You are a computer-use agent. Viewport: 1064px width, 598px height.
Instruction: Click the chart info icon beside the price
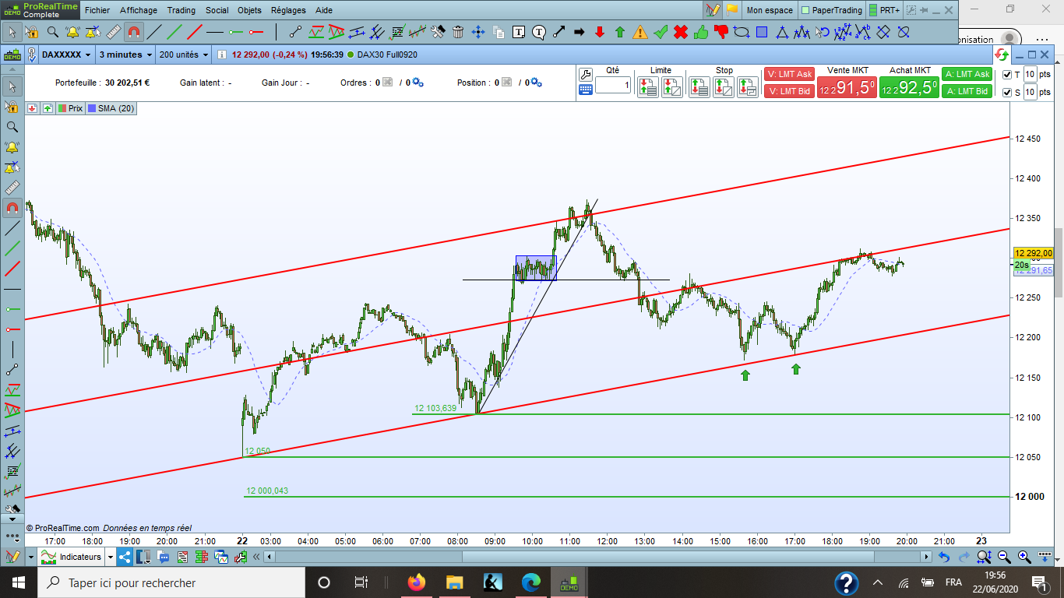(221, 55)
